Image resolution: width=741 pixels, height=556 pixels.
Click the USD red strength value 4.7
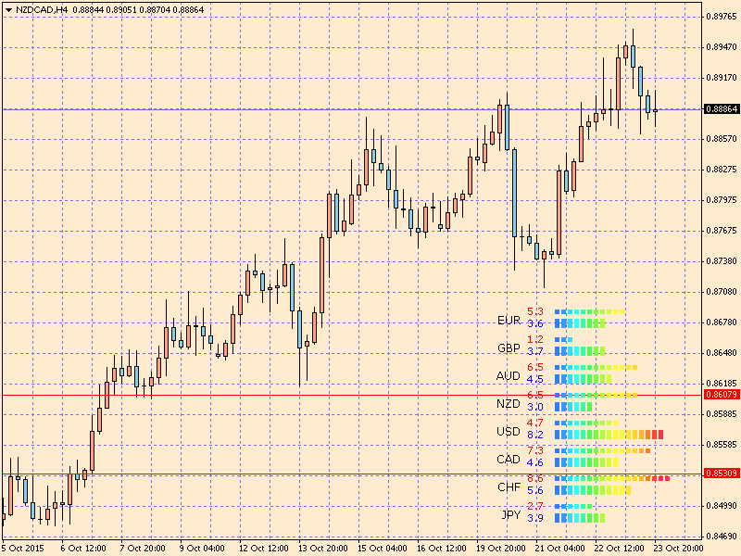[535, 423]
